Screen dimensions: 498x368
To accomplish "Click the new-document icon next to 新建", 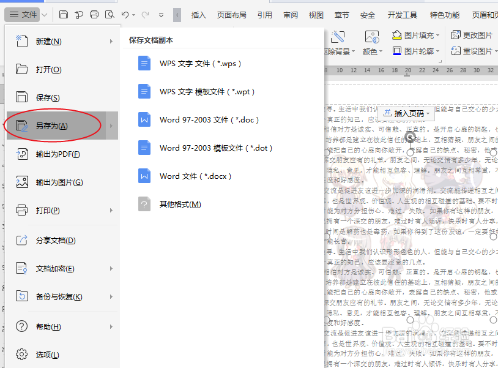I will pos(21,41).
